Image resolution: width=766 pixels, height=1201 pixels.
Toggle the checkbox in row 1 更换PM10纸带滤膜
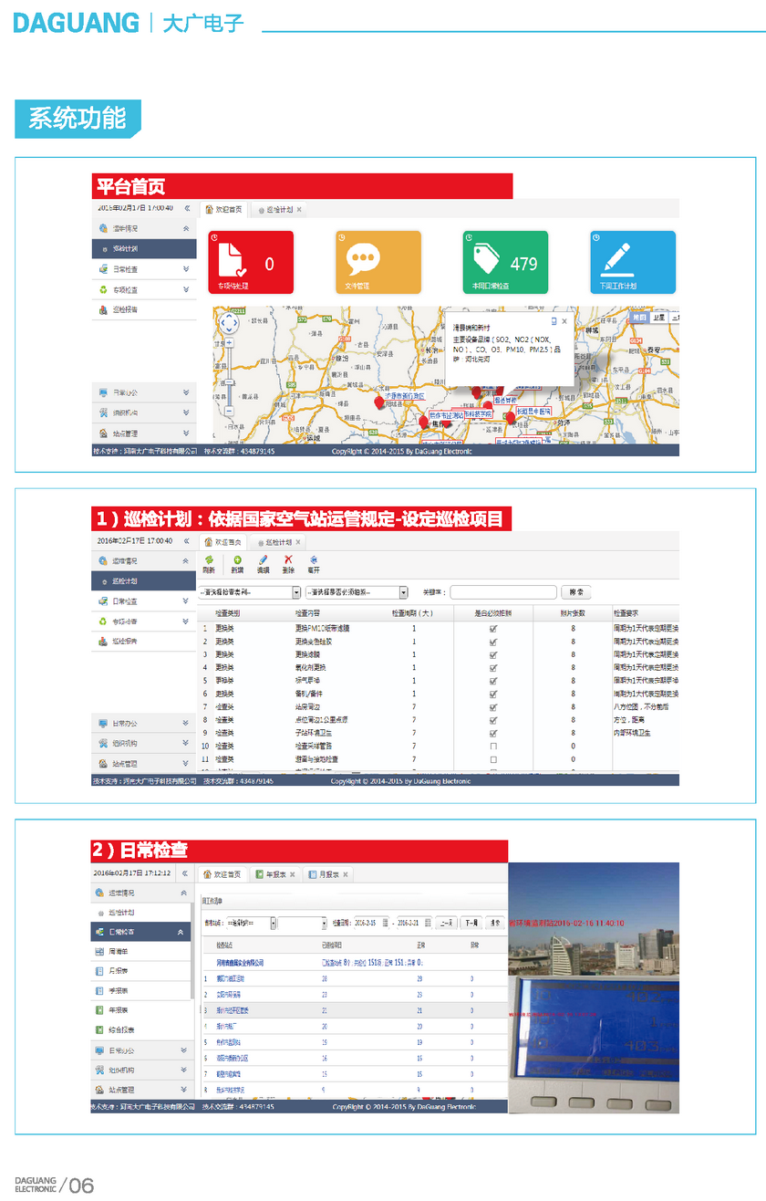pyautogui.click(x=493, y=629)
